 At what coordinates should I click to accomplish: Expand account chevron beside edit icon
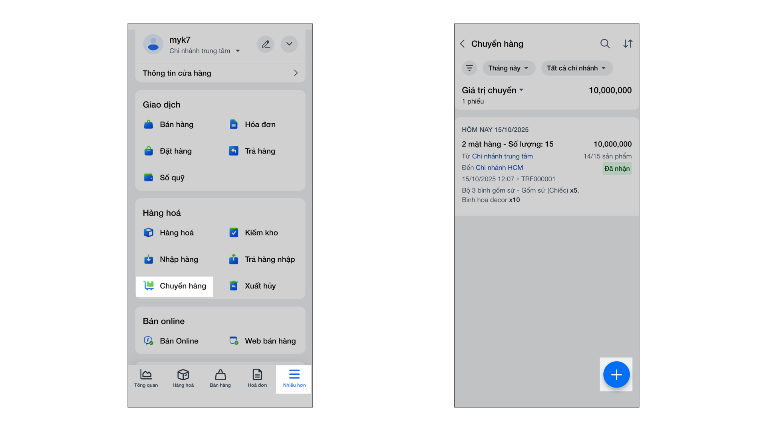[x=289, y=44]
